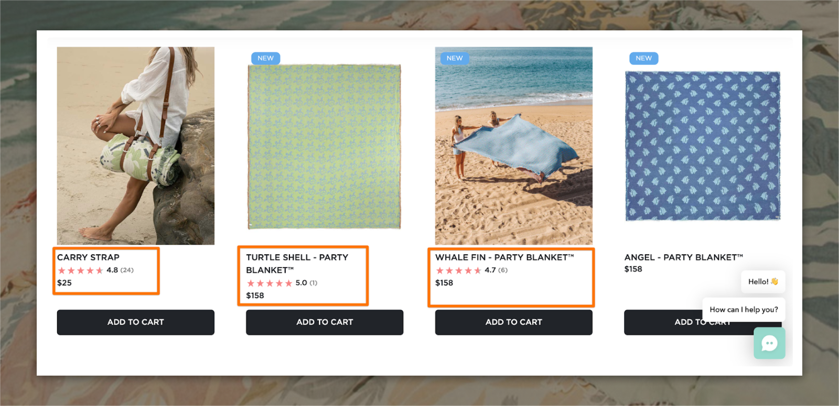Add Carry Strap to cart

tap(136, 322)
